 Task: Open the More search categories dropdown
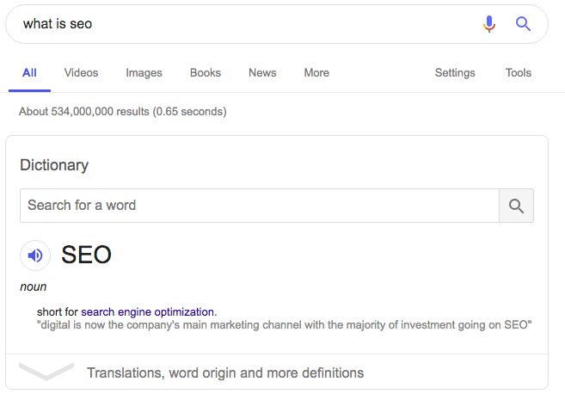pyautogui.click(x=316, y=73)
